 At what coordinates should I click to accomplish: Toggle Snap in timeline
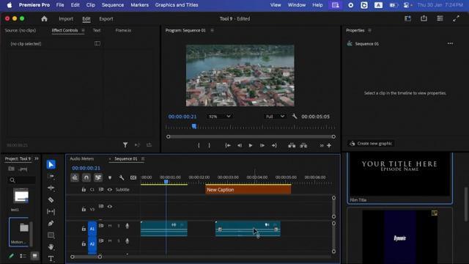[x=86, y=177]
